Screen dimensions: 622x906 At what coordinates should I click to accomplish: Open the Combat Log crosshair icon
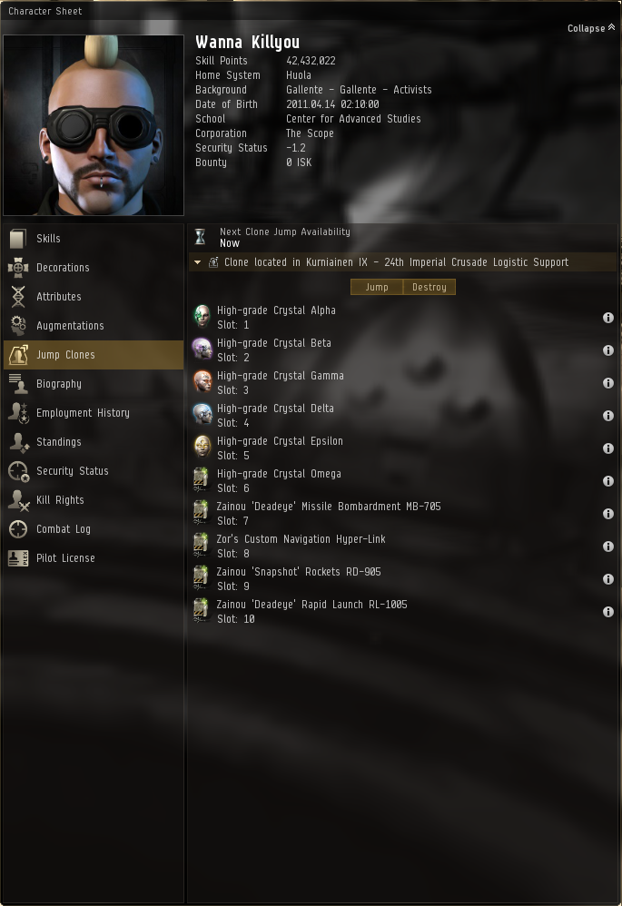pos(18,528)
